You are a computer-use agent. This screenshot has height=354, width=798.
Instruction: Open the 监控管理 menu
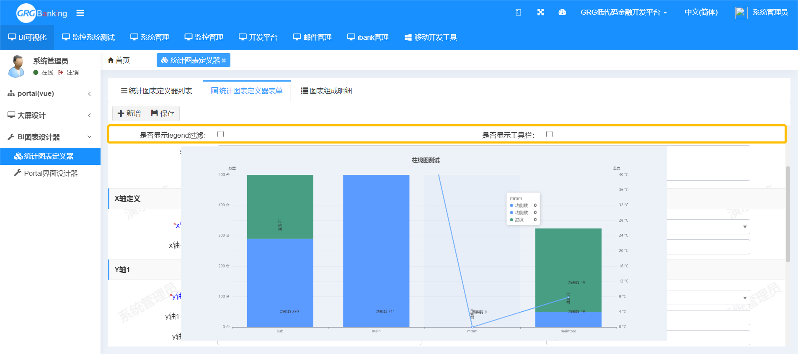point(204,37)
